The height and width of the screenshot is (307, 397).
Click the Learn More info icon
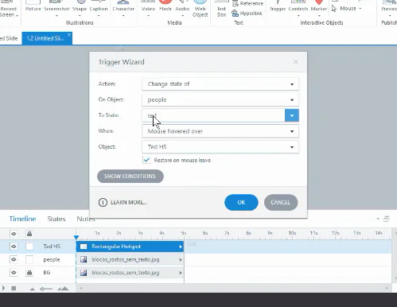(103, 203)
